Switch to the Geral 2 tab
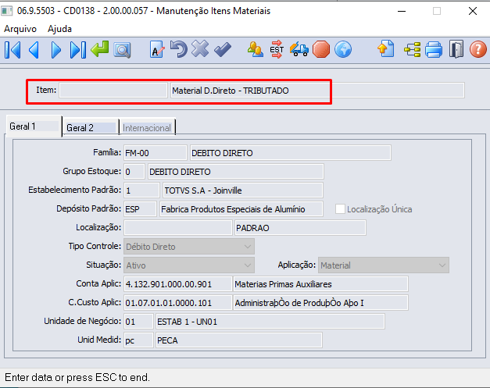Screen dimensions: 490x388 pos(80,127)
